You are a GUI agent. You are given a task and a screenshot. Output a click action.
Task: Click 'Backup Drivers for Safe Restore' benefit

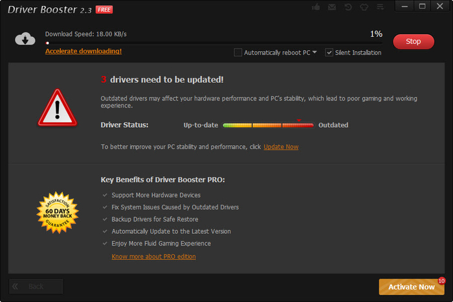(155, 220)
